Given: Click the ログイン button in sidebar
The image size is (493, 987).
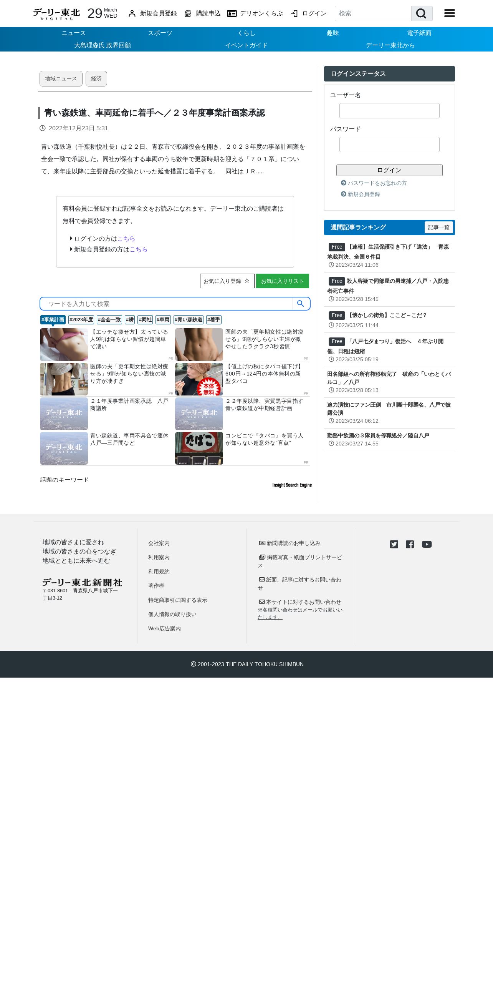Looking at the screenshot, I should pos(389,170).
